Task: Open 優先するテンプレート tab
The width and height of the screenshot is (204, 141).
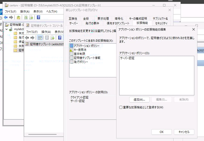Action: point(118,23)
